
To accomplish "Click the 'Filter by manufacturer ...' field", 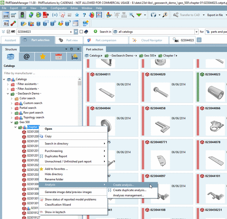I will tap(41, 73).
